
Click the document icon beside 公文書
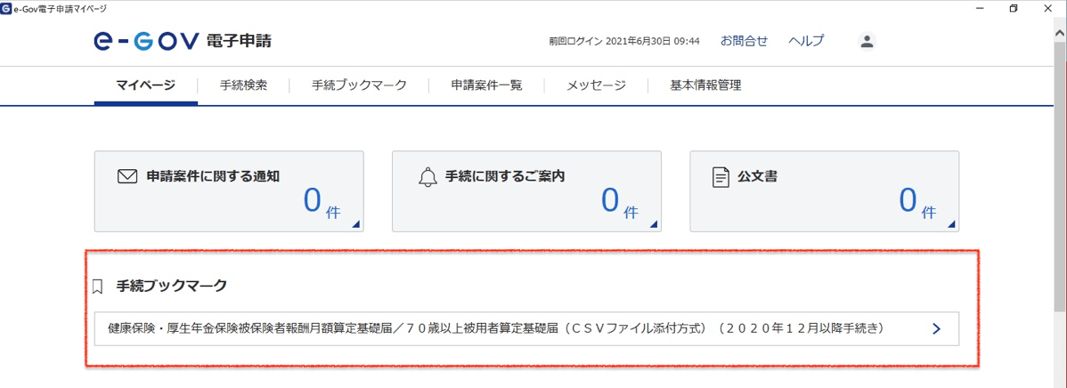pyautogui.click(x=720, y=177)
